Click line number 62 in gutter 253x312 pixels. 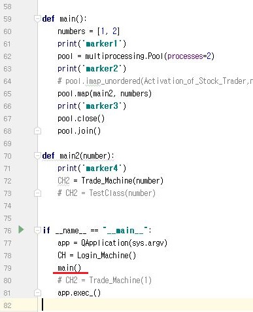[7, 56]
